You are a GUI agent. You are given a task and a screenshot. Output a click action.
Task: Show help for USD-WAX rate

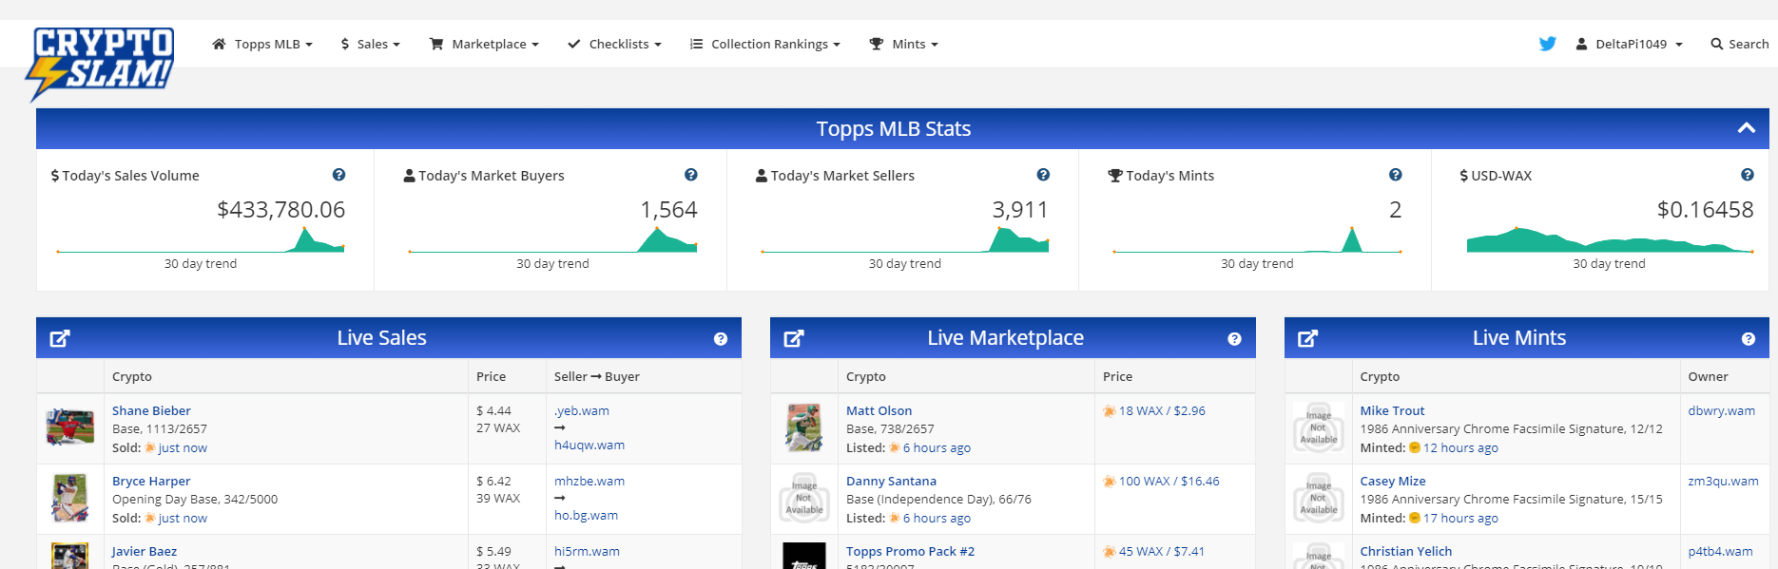tap(1748, 175)
